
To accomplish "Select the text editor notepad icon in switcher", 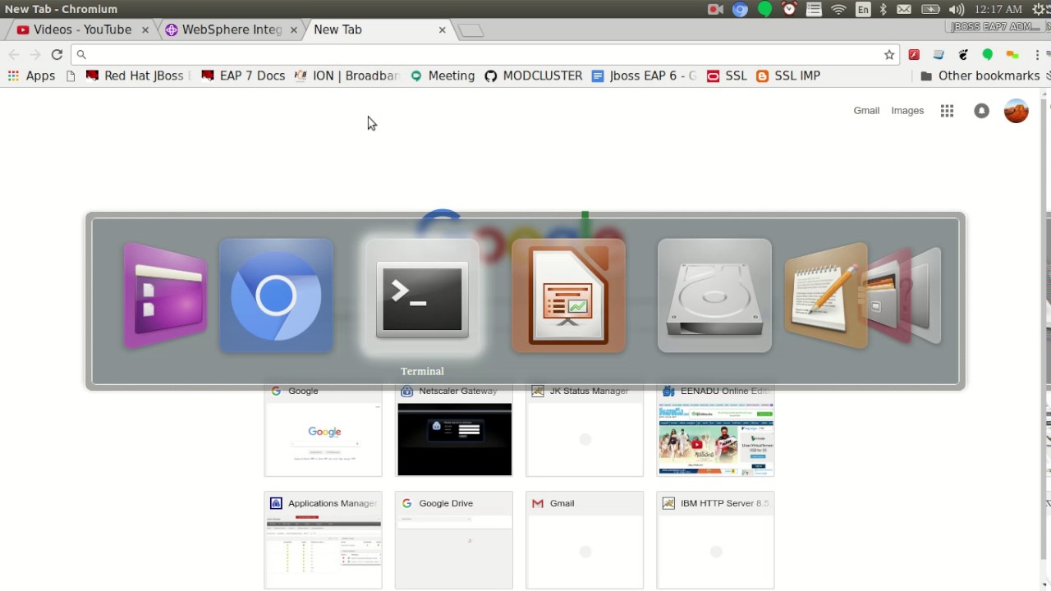I will point(825,296).
